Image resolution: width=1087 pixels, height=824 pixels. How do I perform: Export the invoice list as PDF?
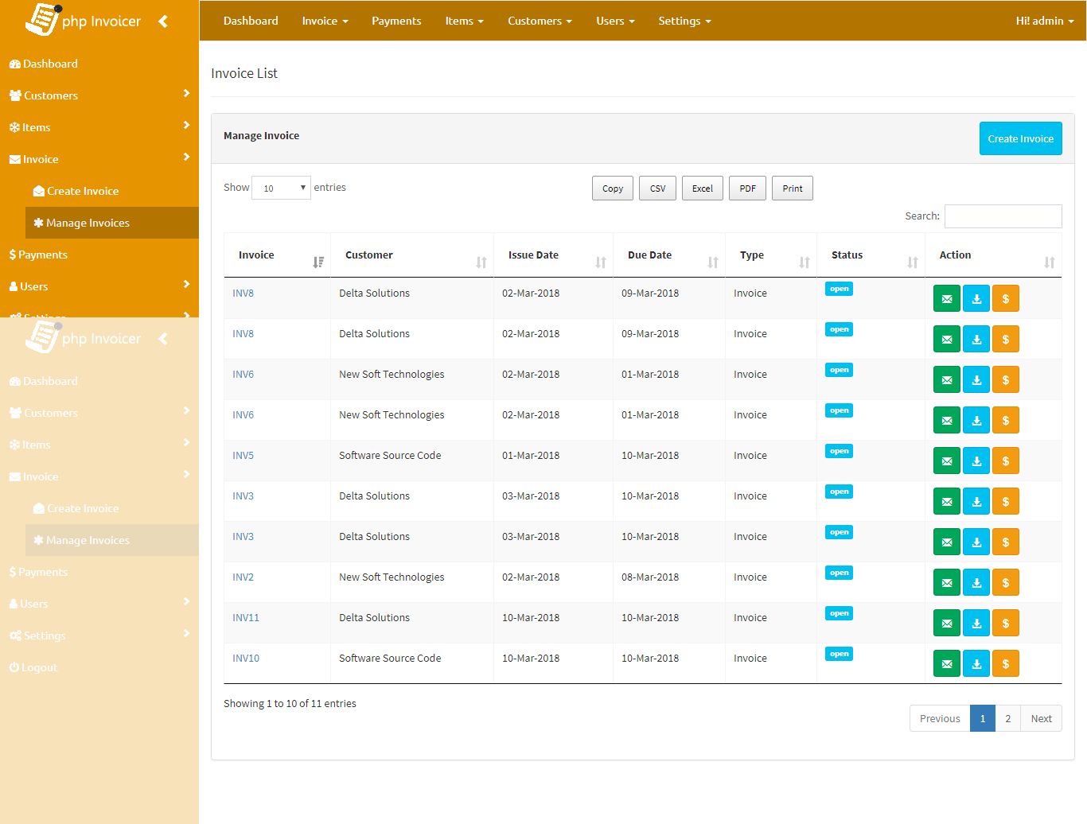[747, 189]
